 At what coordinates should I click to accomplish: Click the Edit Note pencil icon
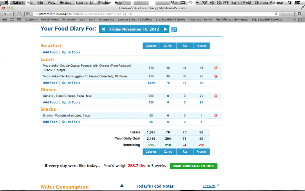pos(218,185)
